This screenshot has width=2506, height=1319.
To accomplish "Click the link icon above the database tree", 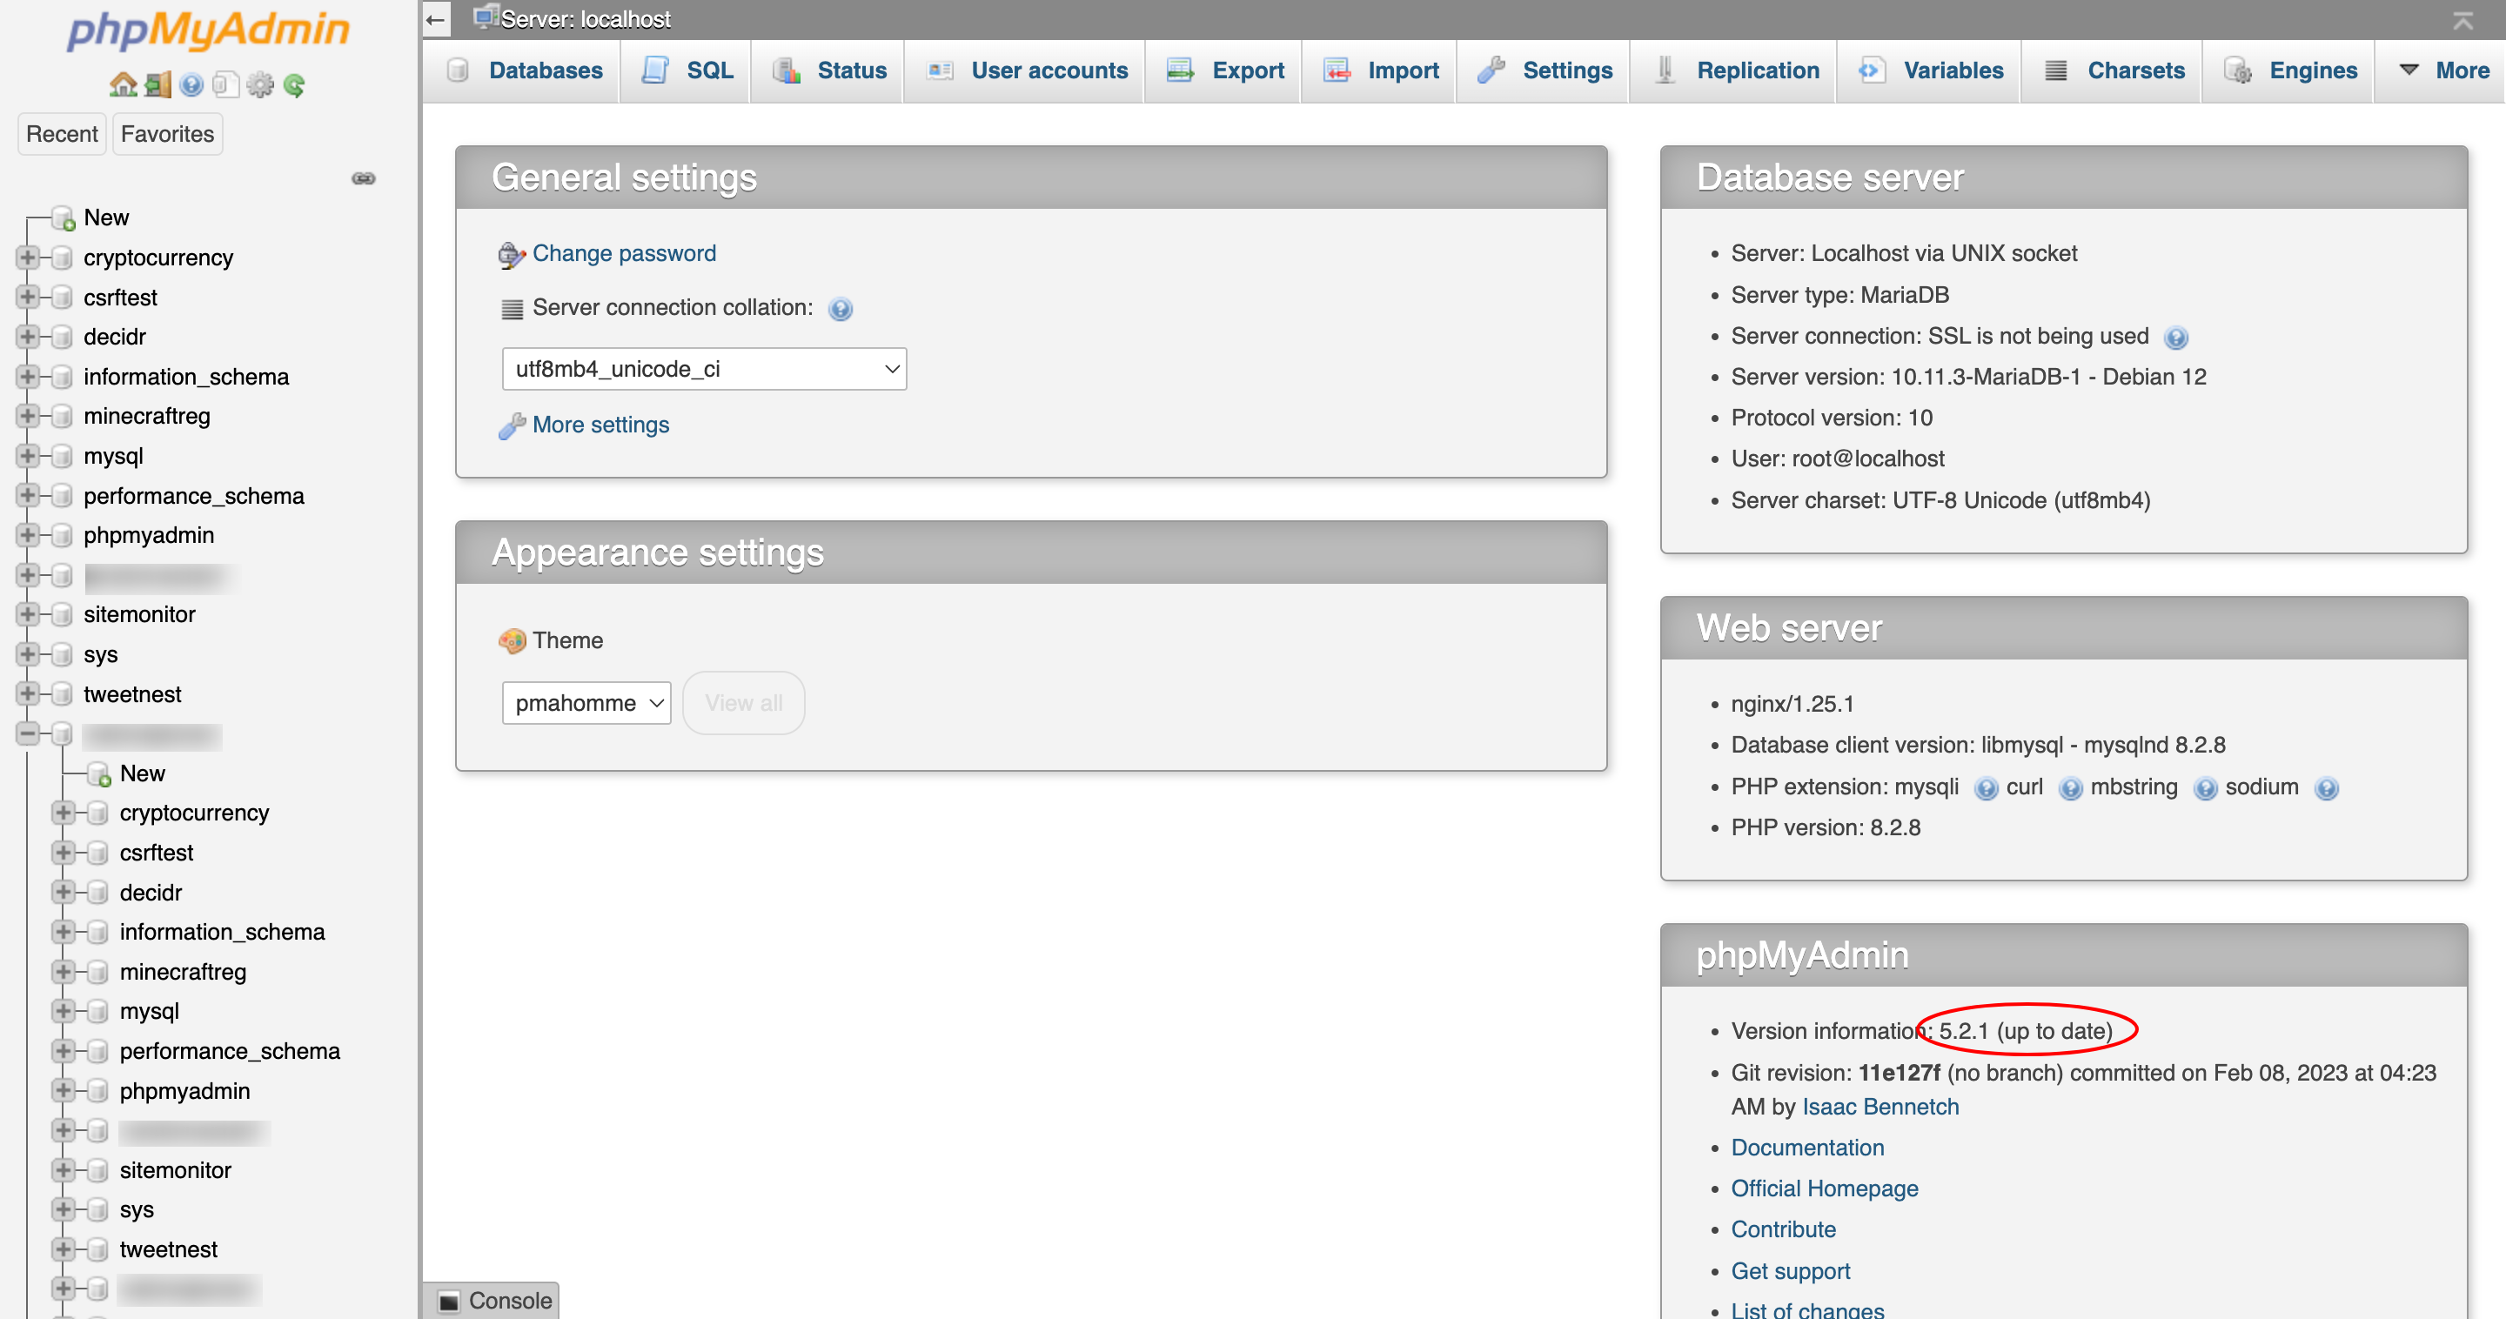I will click(x=363, y=178).
